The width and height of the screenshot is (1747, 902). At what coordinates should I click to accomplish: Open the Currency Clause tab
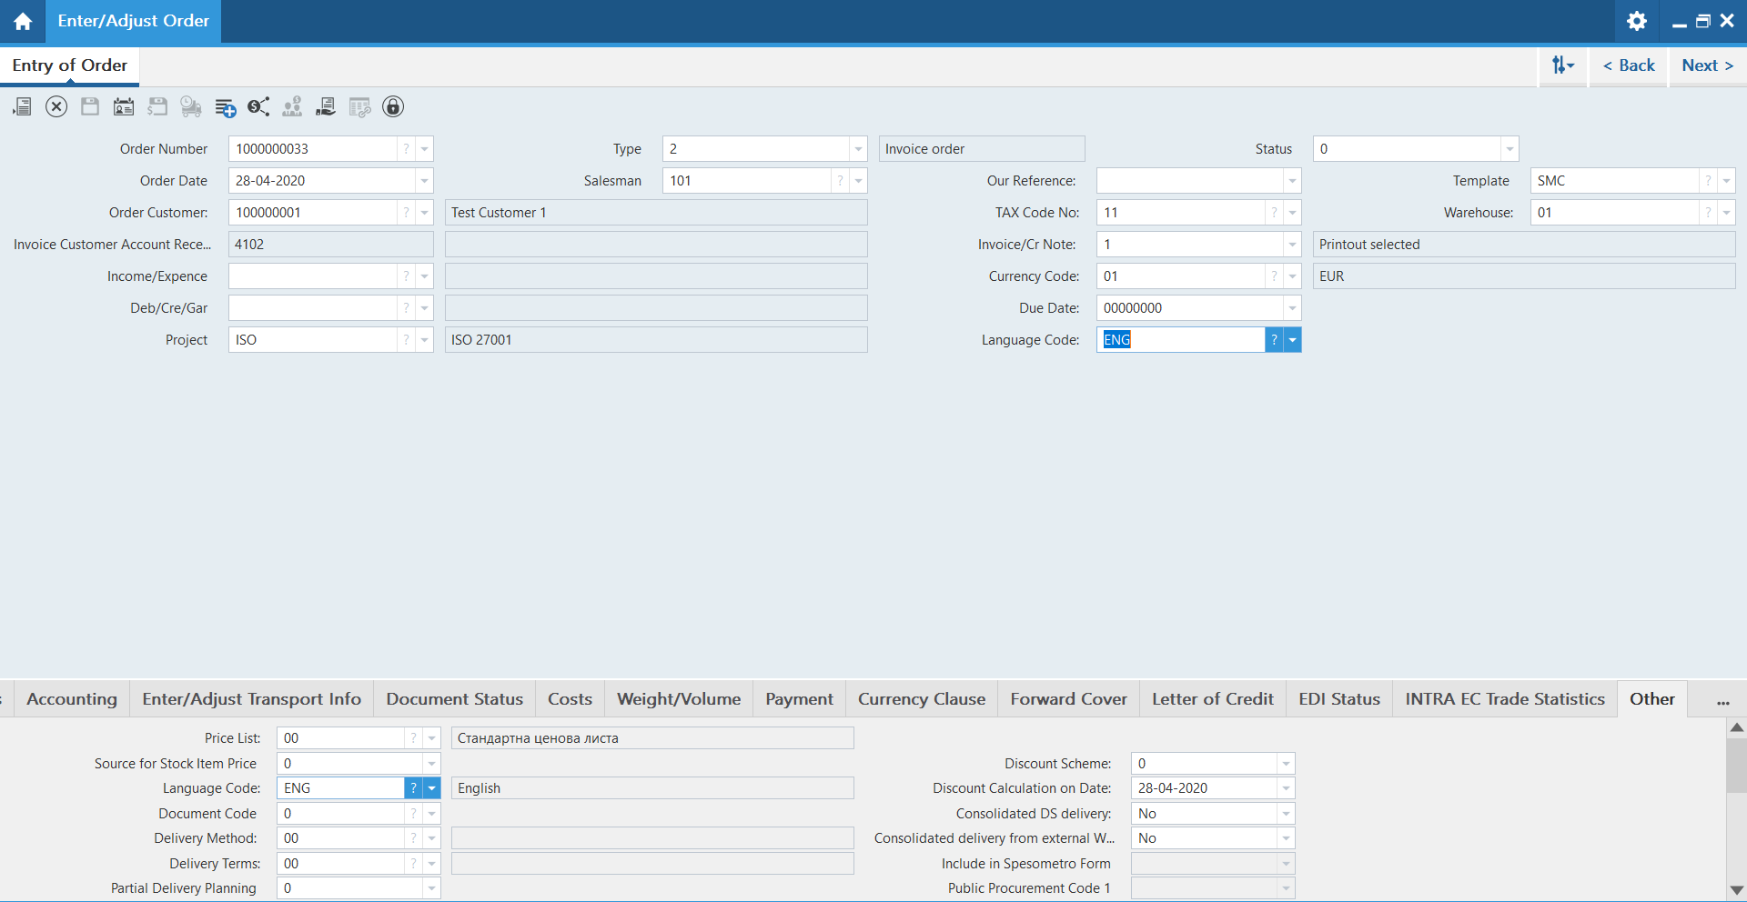921,699
